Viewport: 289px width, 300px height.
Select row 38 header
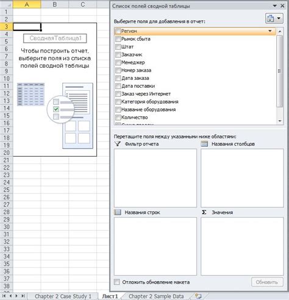tap(6, 286)
